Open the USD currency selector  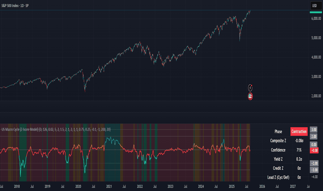click(316, 6)
